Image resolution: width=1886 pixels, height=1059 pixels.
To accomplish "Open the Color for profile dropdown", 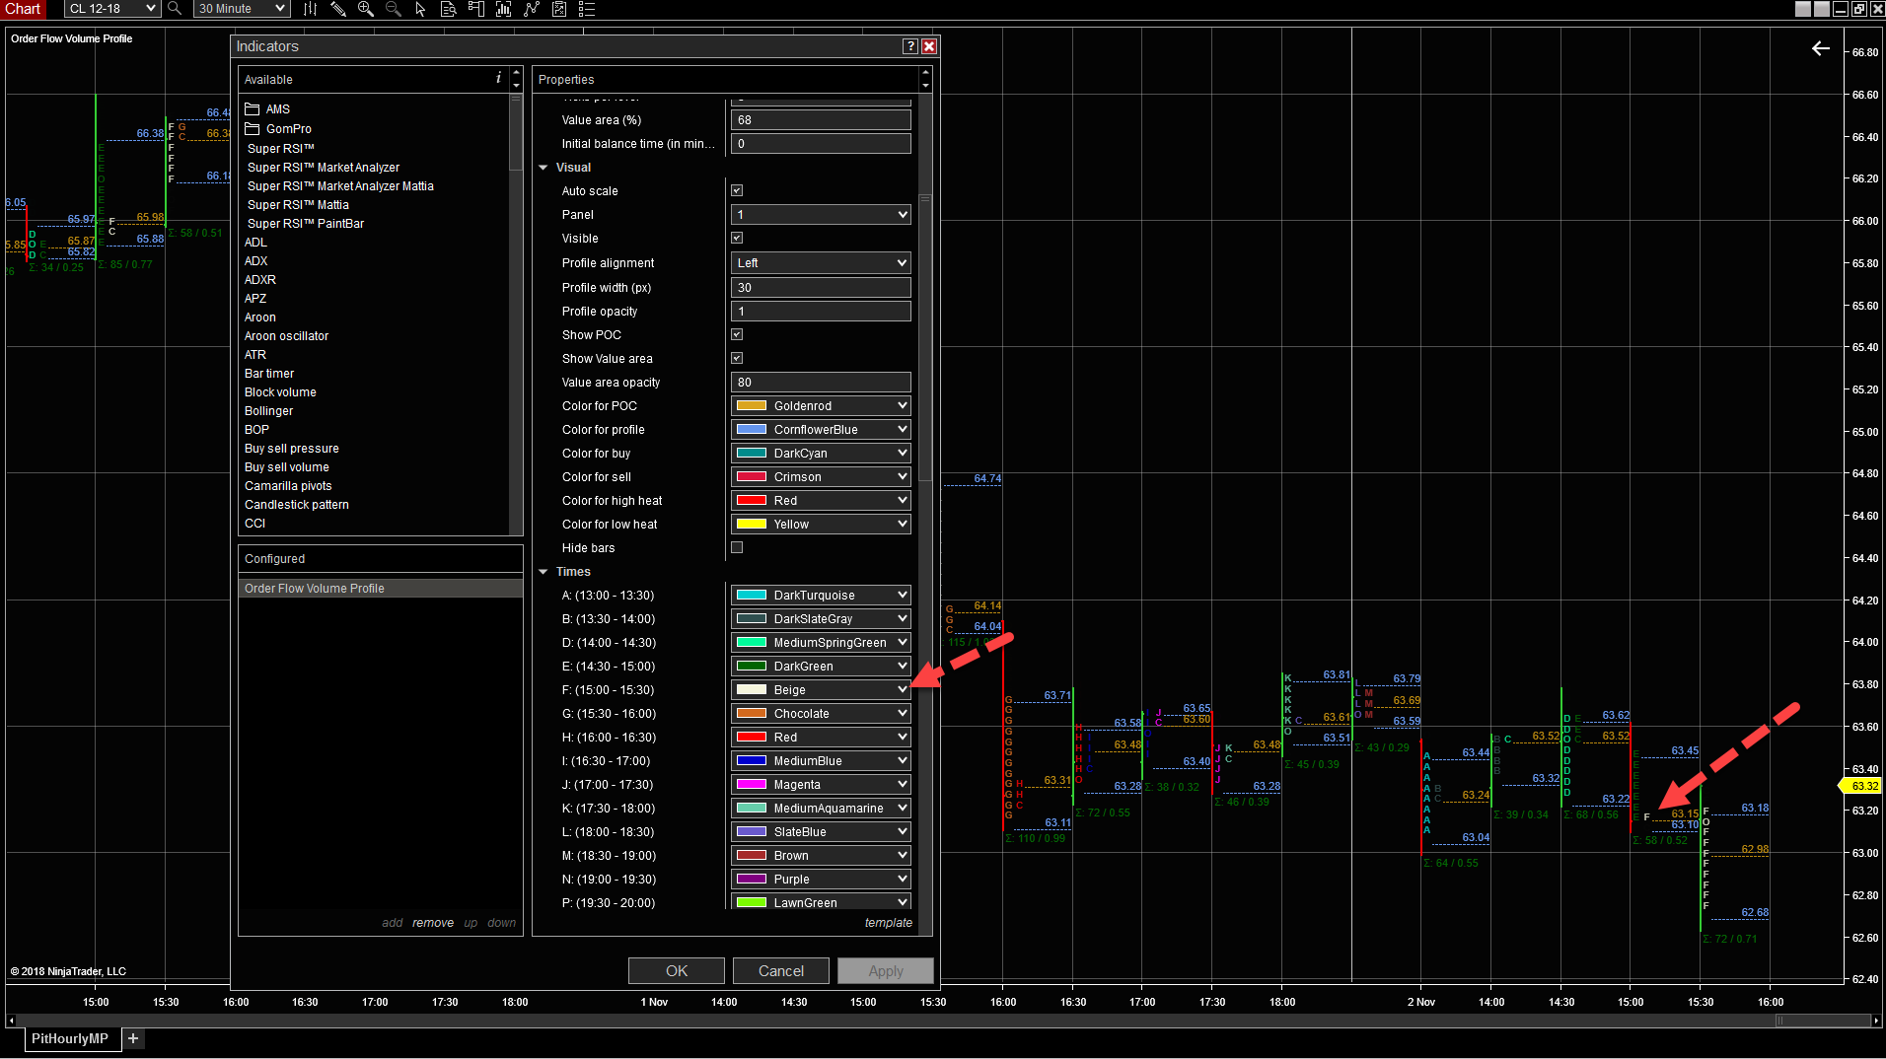I will pos(821,429).
